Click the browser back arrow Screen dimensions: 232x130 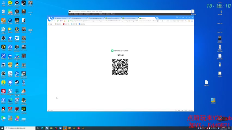click(55, 21)
